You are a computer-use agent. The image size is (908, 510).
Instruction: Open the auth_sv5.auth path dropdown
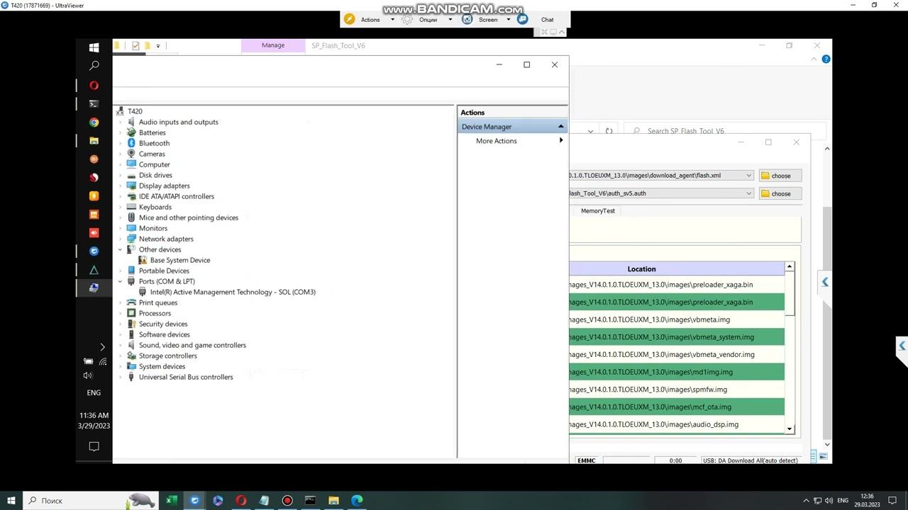[748, 193]
